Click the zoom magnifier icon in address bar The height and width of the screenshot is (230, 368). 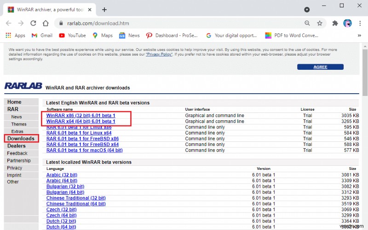(x=307, y=23)
